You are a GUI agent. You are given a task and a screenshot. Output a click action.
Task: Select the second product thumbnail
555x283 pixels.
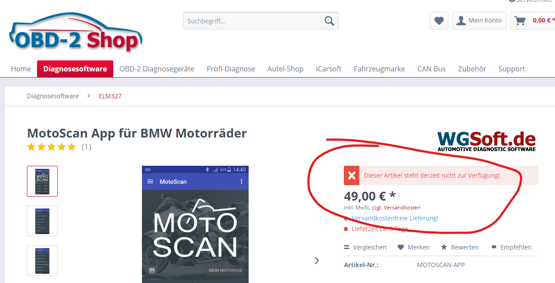(42, 221)
